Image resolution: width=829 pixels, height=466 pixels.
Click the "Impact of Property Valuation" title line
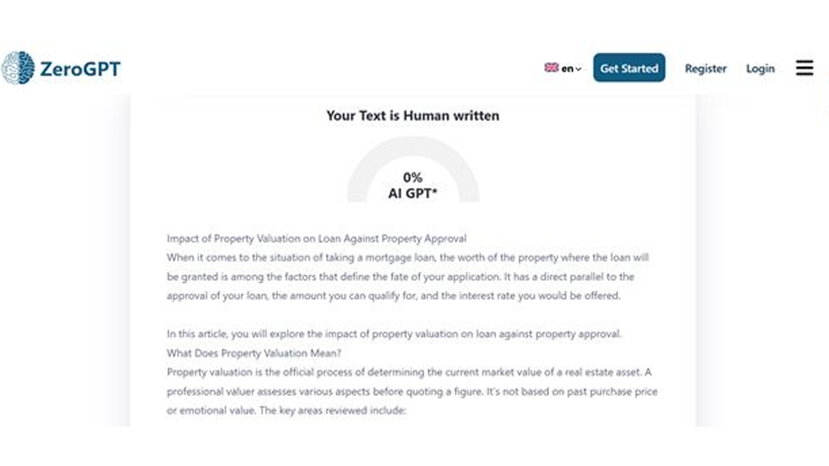coord(316,238)
